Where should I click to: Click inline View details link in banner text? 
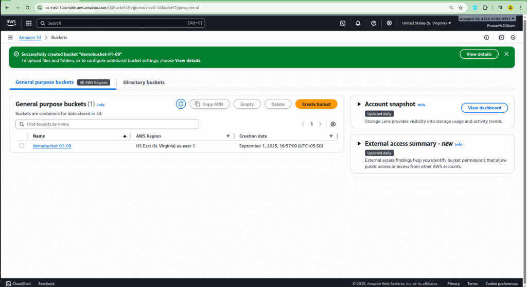pos(187,61)
